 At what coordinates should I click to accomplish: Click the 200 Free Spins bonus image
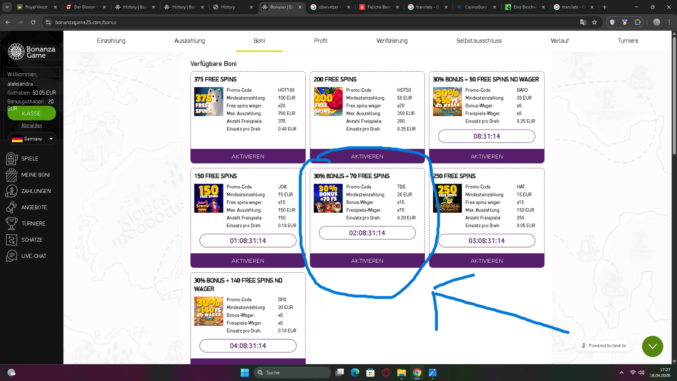coord(328,102)
